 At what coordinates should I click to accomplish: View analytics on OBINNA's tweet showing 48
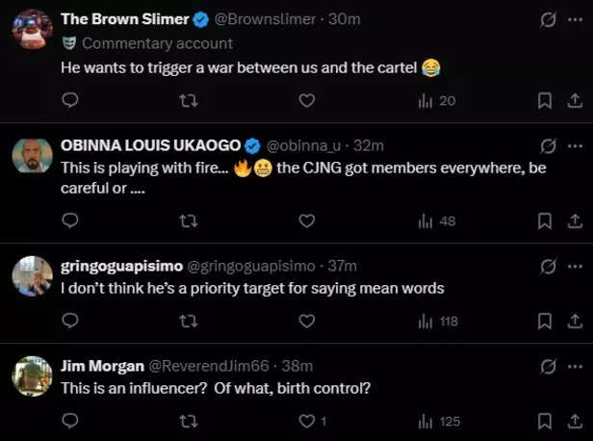[437, 220]
